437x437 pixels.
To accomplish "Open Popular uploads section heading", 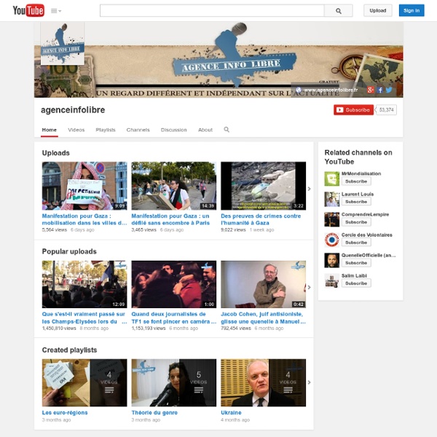I will click(x=69, y=251).
